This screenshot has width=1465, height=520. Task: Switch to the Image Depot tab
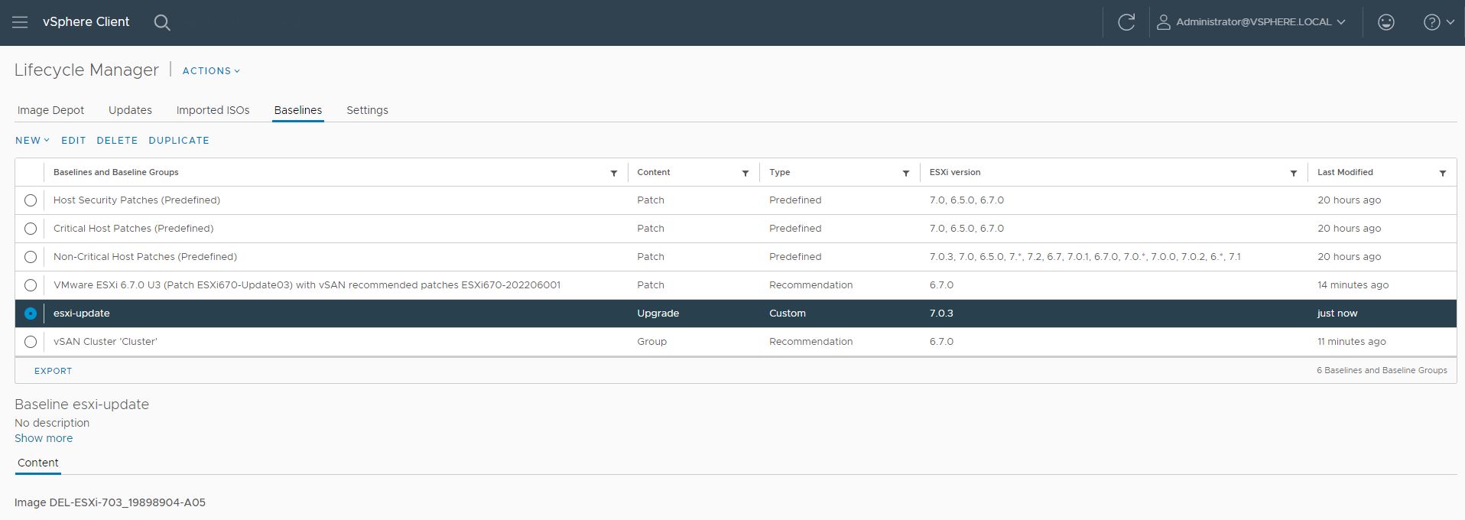coord(50,110)
